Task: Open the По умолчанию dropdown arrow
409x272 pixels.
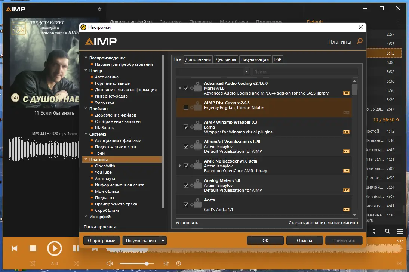Action: click(x=163, y=241)
